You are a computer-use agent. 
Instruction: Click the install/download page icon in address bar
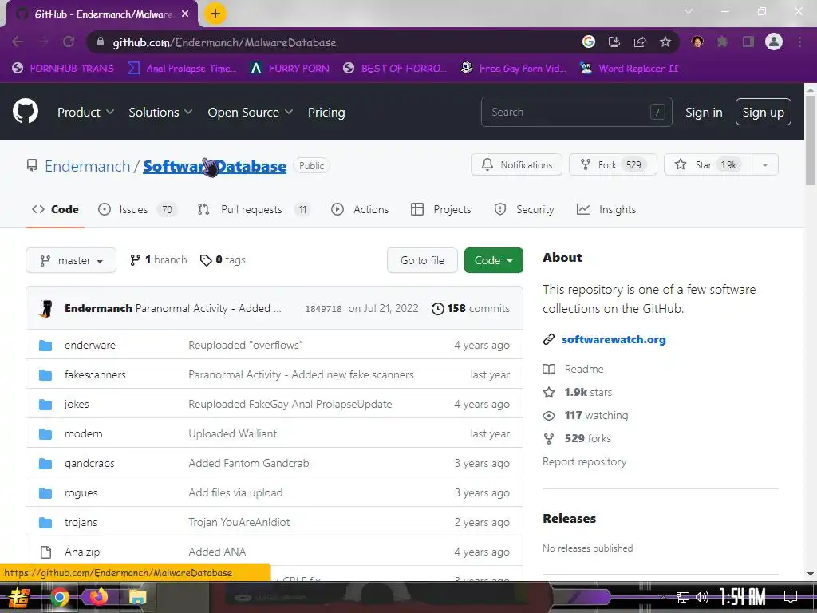(614, 42)
